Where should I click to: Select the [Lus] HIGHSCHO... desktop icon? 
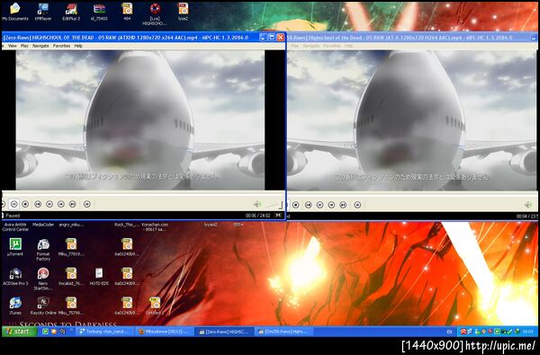coord(155,14)
